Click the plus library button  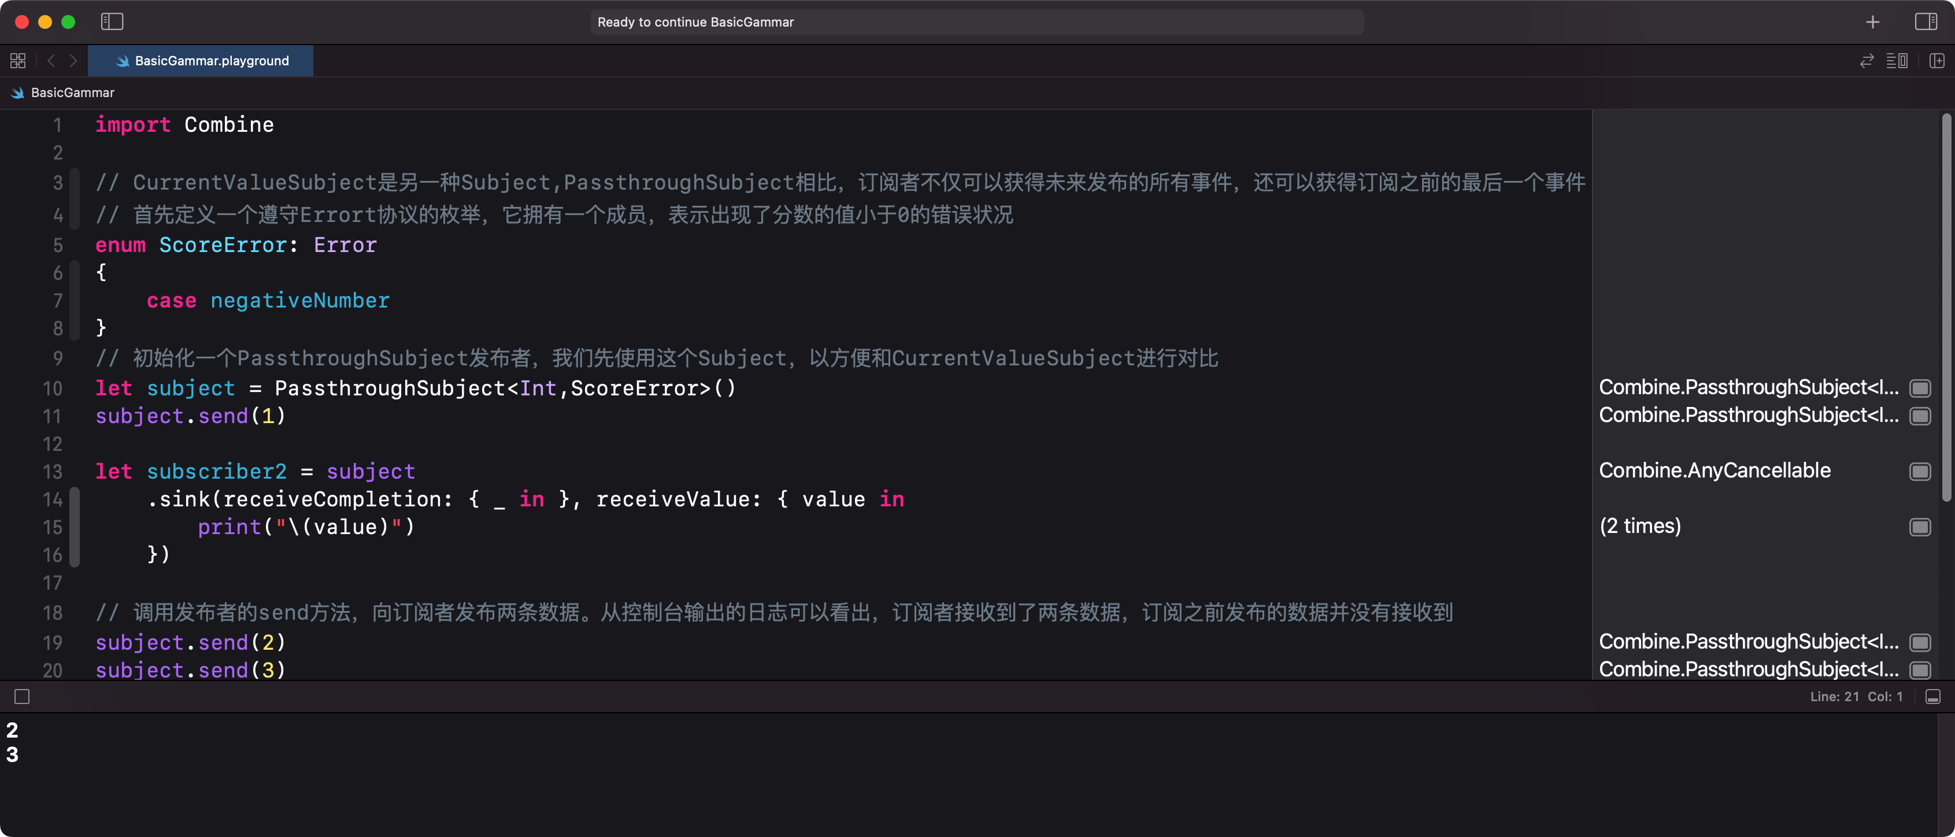pyautogui.click(x=1872, y=22)
